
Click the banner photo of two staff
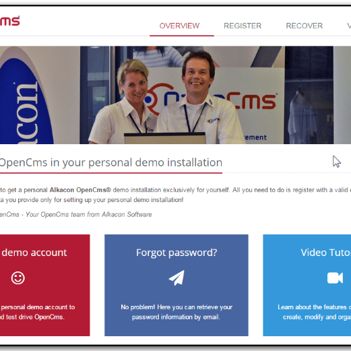(x=175, y=95)
